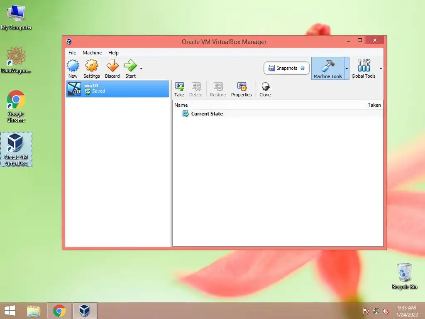
Task: Click the win10 Windows 10 OS icon
Action: coord(74,89)
